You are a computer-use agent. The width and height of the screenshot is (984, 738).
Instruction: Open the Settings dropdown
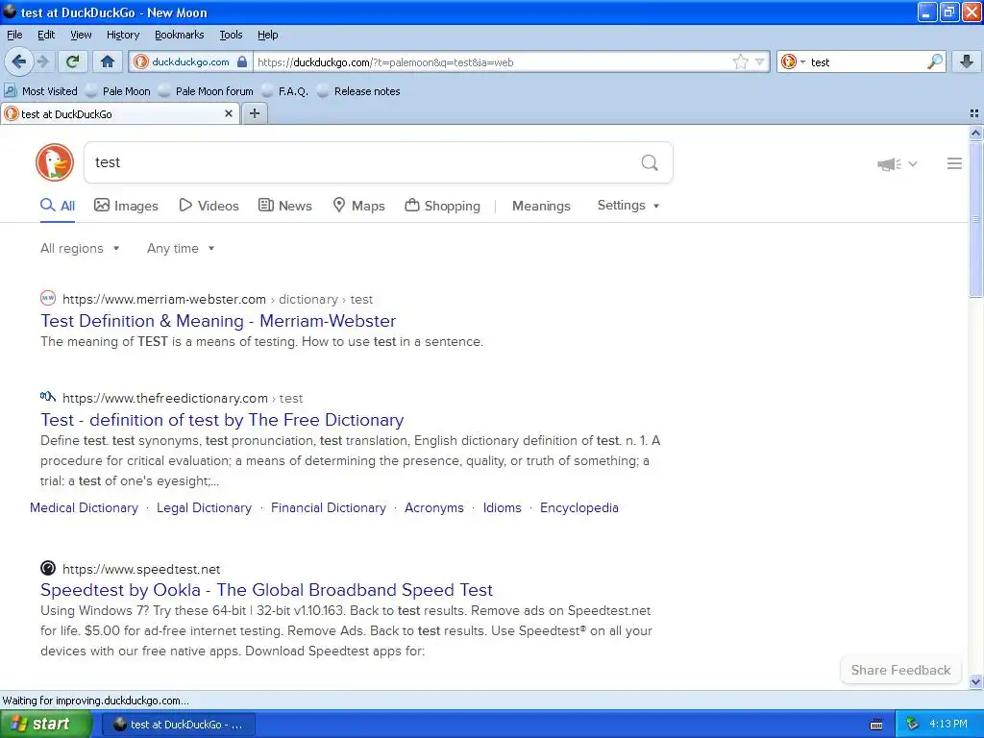[628, 206]
